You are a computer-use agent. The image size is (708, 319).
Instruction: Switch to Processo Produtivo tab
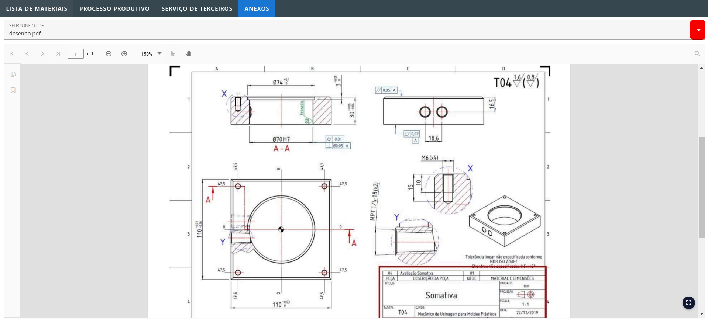pyautogui.click(x=114, y=8)
